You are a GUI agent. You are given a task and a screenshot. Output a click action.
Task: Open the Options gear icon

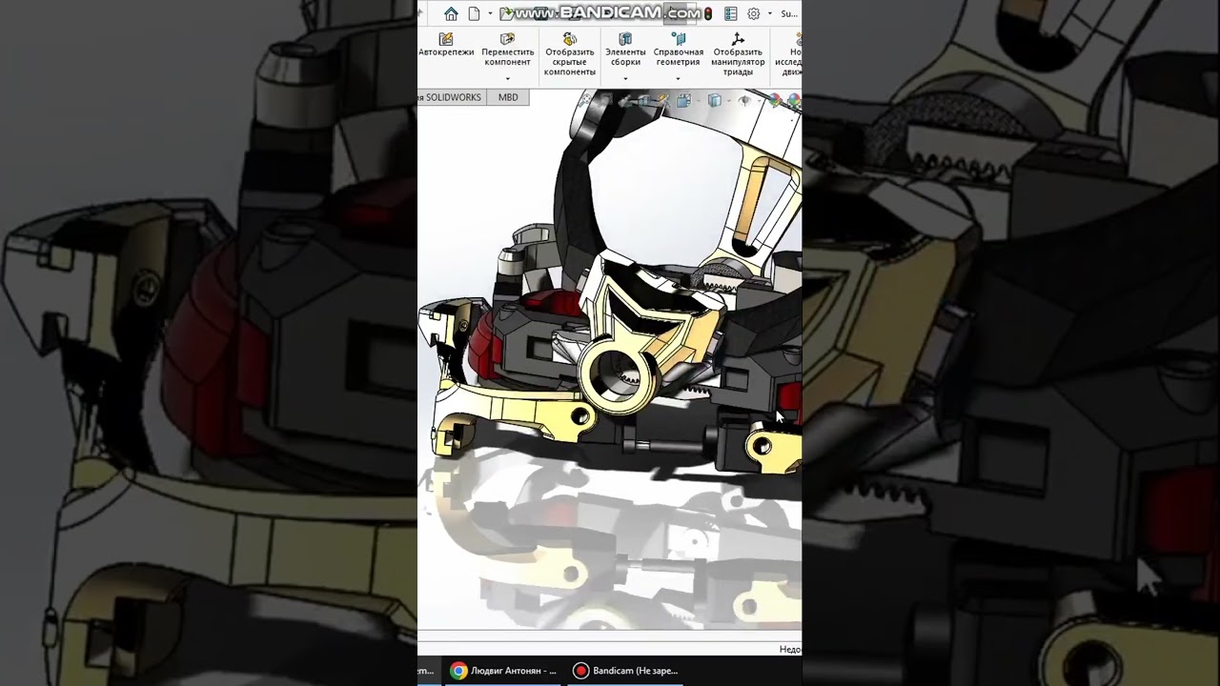[x=754, y=13]
